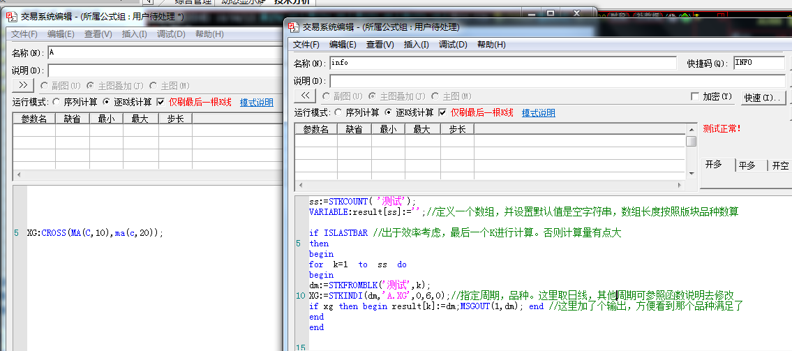The width and height of the screenshot is (792, 351).
Task: Enable the 加密 encryption checkbox
Action: (695, 96)
